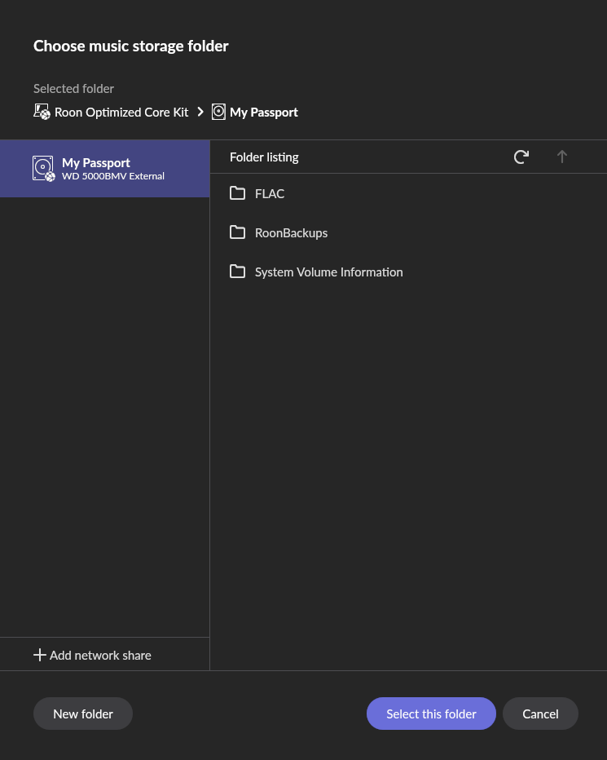607x760 pixels.
Task: Refresh the folder listing
Action: [521, 157]
